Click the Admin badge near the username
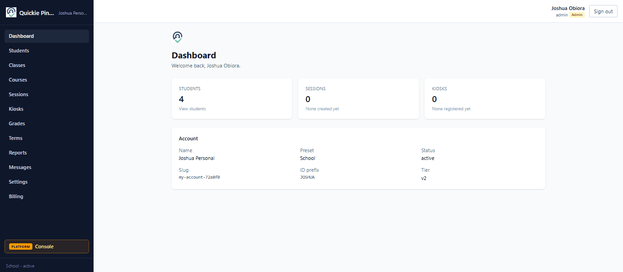This screenshot has height=272, width=623. coord(577,15)
